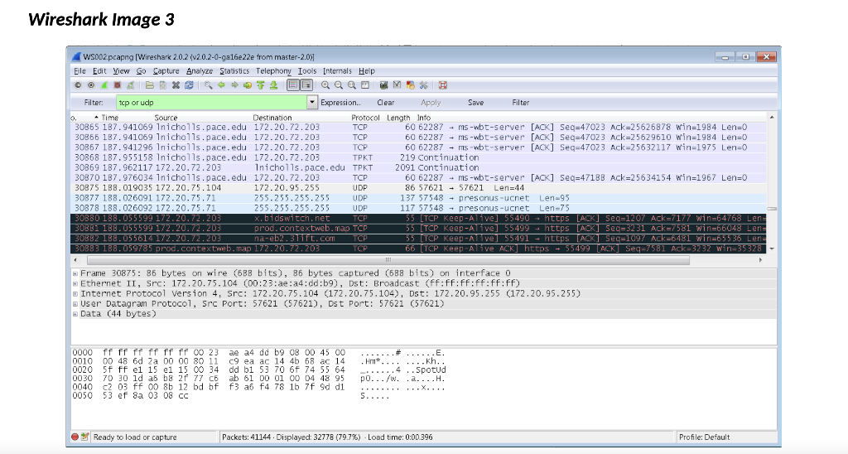This screenshot has height=454, width=848.
Task: Click packet list scroll-down arrow
Action: point(772,249)
